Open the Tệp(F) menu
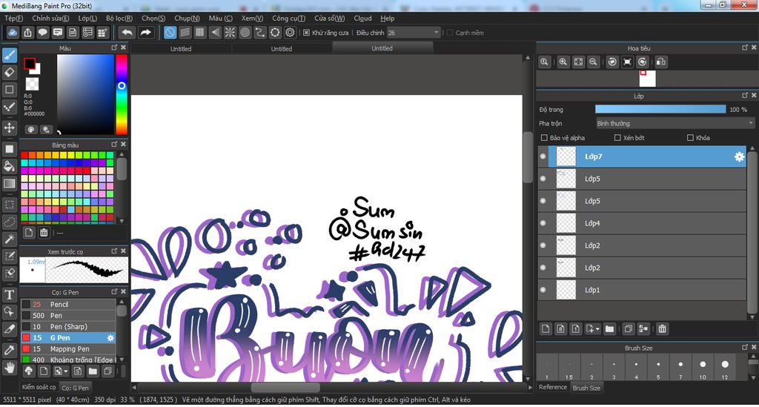This screenshot has width=759, height=407. pyautogui.click(x=13, y=19)
